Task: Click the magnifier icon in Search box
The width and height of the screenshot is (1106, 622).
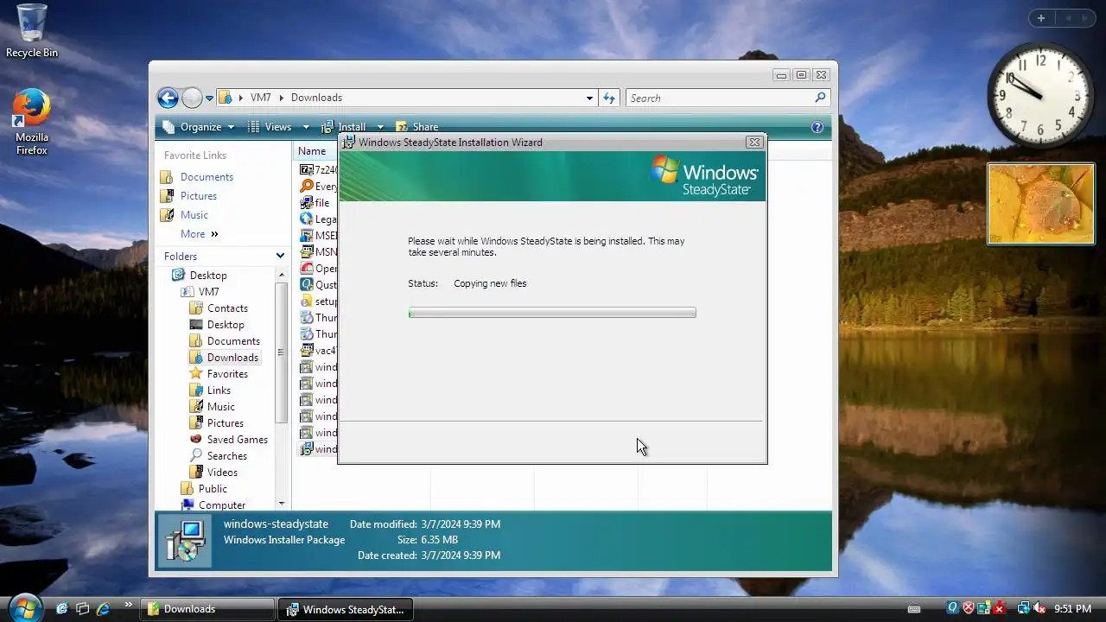Action: tap(820, 98)
